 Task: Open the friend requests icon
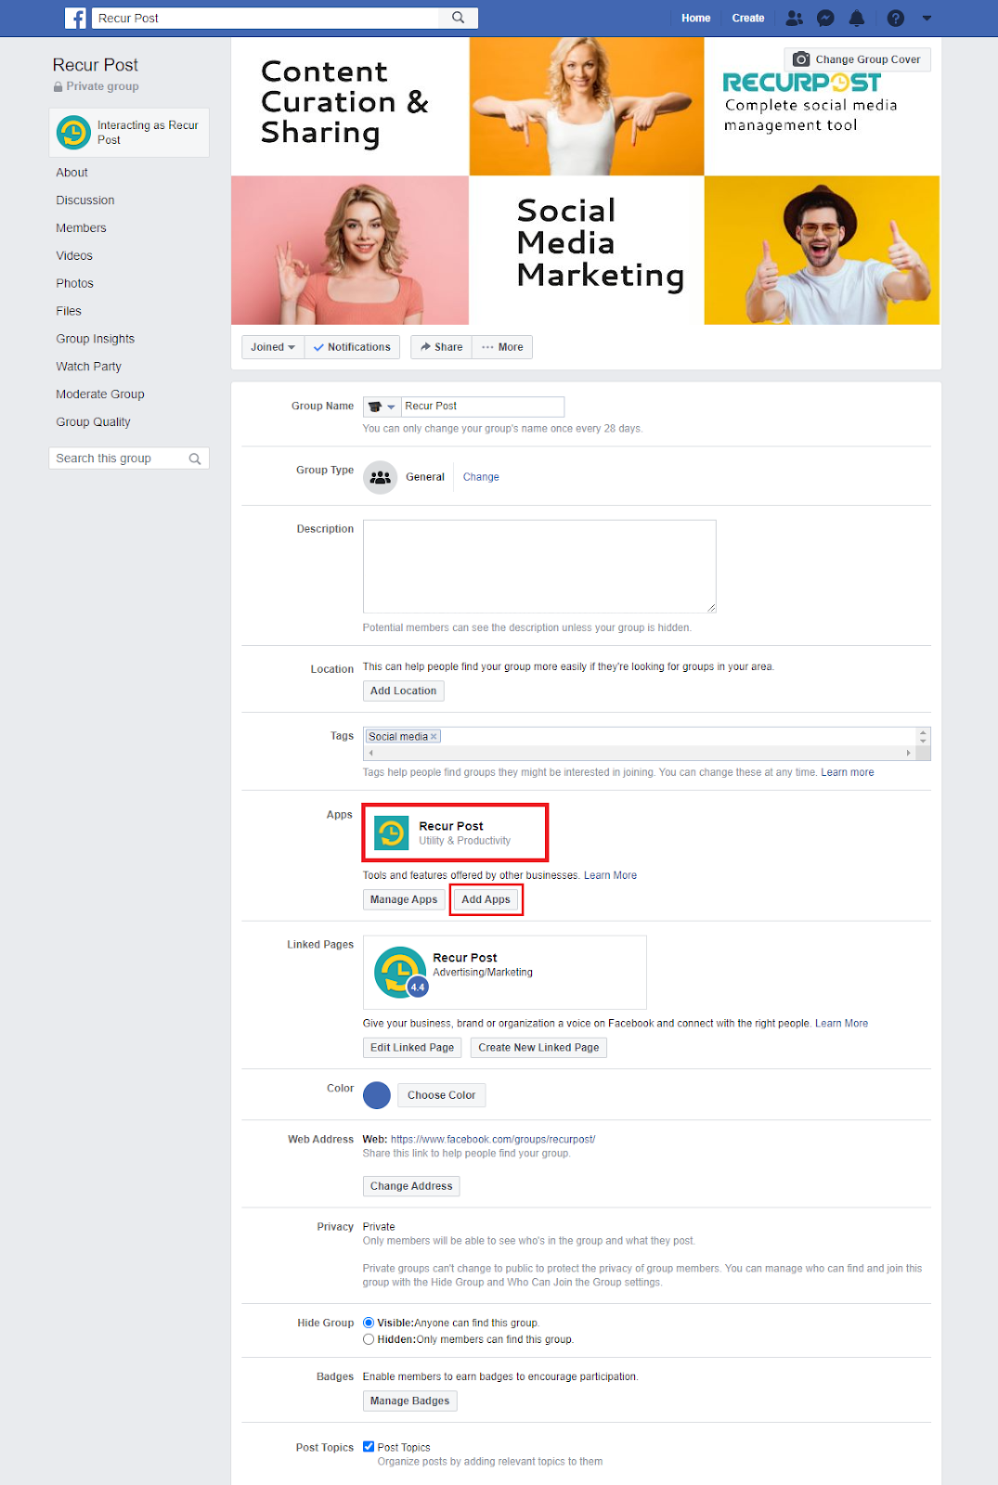794,18
